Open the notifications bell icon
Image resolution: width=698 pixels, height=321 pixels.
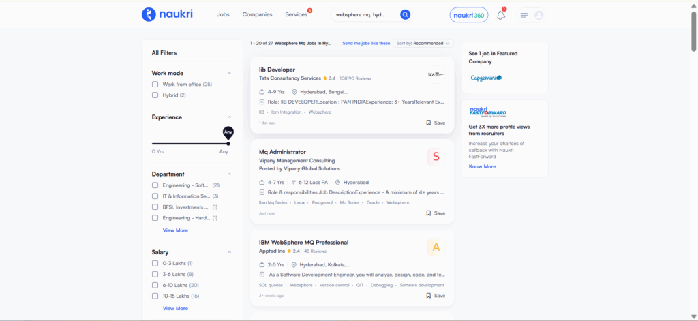pyautogui.click(x=501, y=15)
